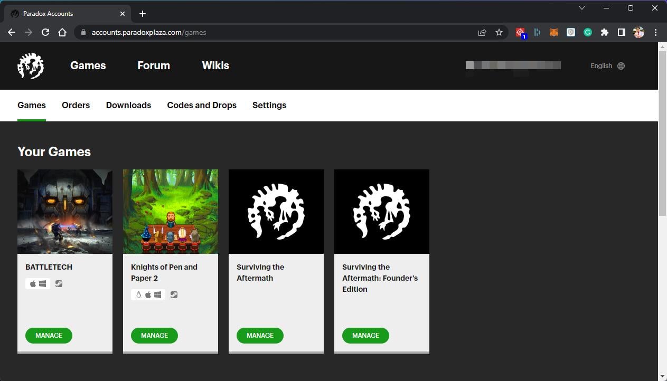Open the MetaMask fox extension
The width and height of the screenshot is (667, 381).
click(x=554, y=32)
